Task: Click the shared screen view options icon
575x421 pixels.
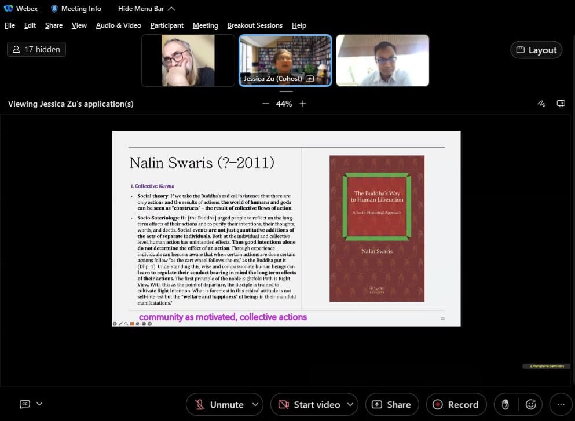Action: pyautogui.click(x=561, y=104)
